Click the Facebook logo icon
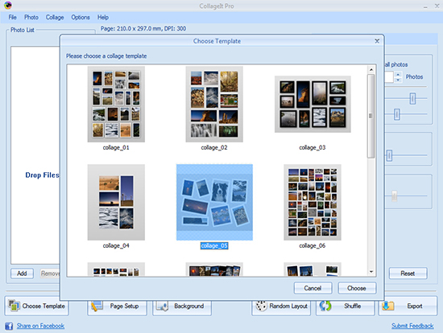This screenshot has width=443, height=333. pos(9,326)
